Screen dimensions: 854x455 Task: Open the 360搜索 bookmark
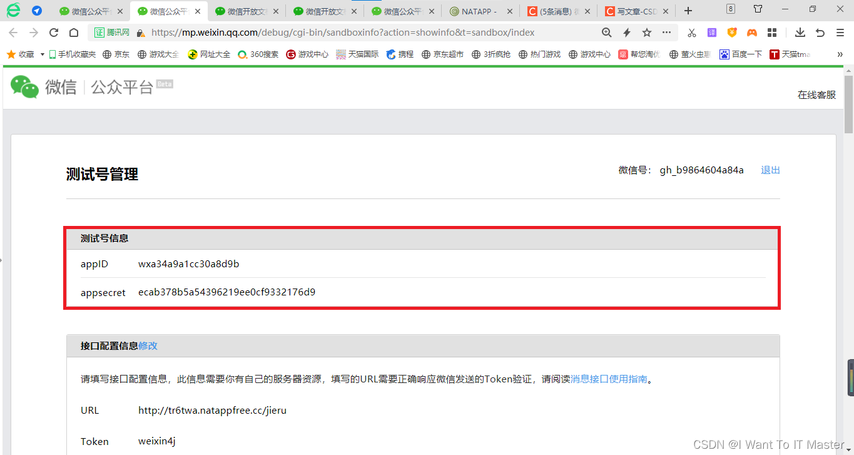tap(258, 54)
